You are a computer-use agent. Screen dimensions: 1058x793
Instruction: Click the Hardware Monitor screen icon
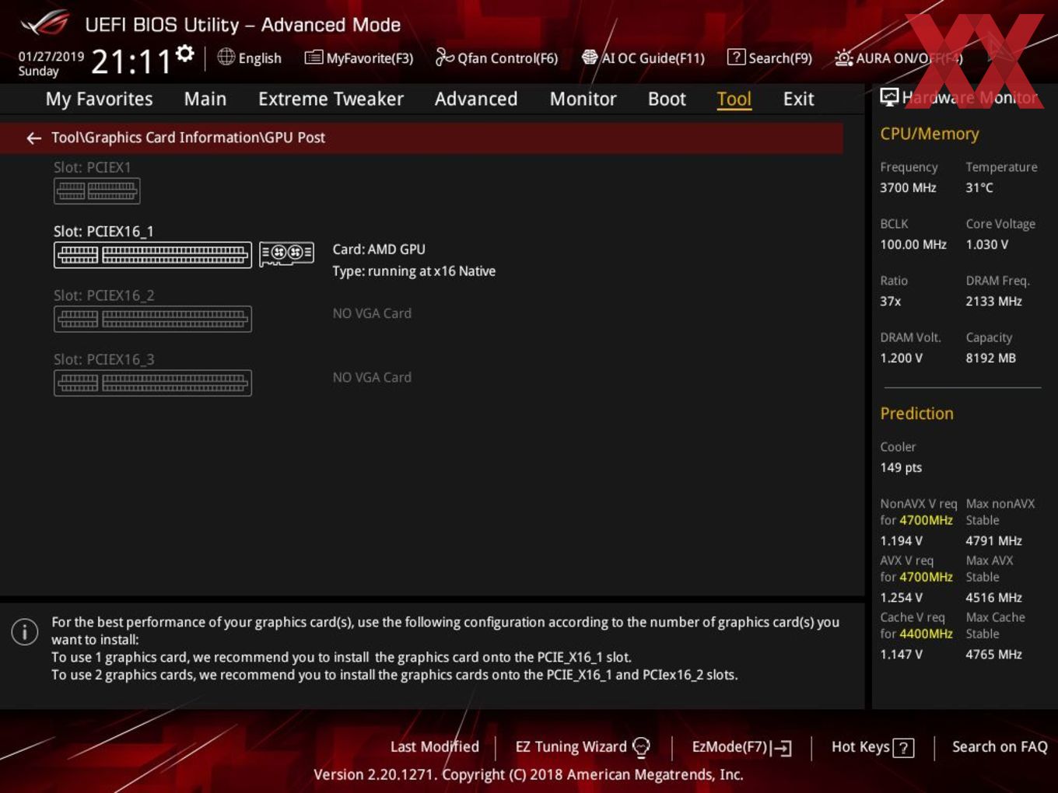(x=889, y=96)
